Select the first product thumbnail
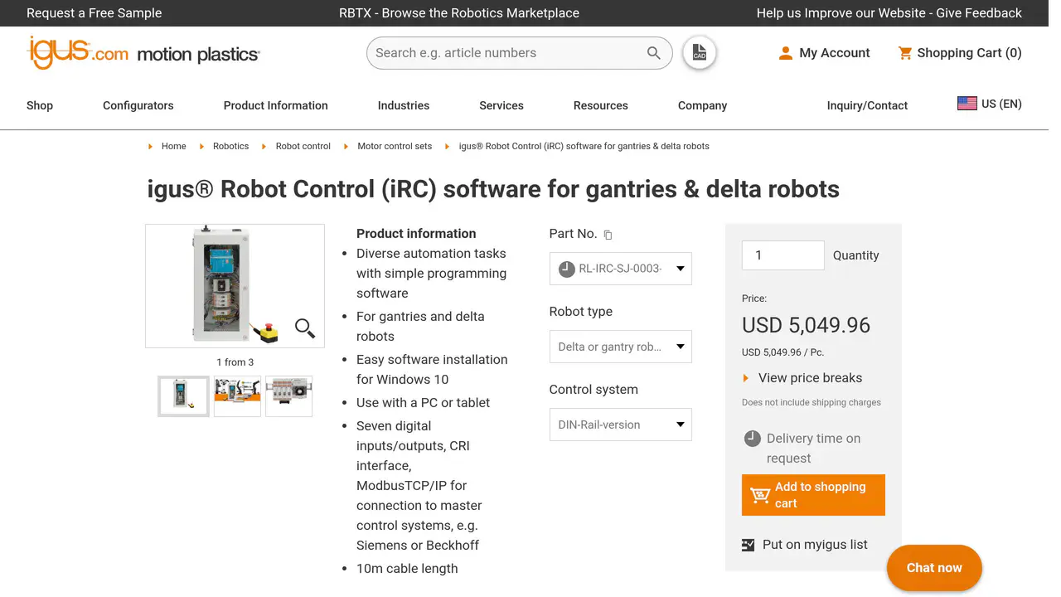 coord(183,396)
